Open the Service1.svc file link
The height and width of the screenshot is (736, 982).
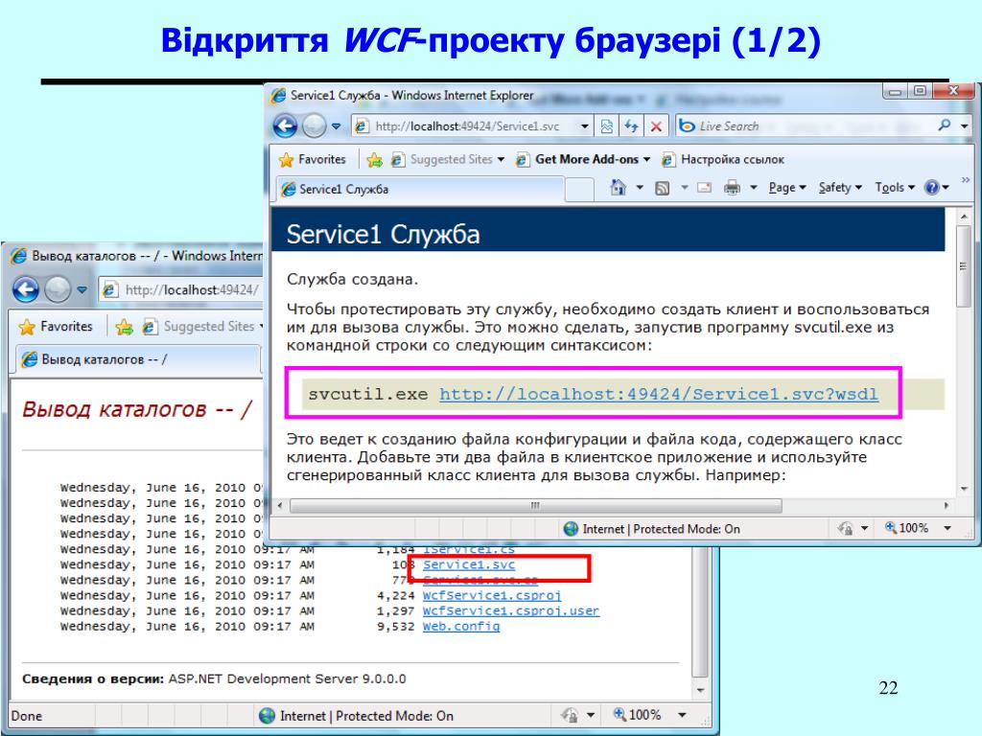pyautogui.click(x=468, y=563)
